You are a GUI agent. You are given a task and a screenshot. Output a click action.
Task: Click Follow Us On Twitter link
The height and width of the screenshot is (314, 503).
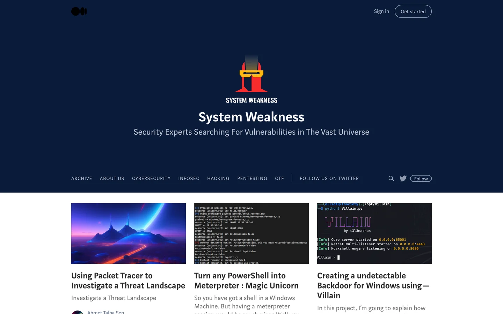point(329,178)
